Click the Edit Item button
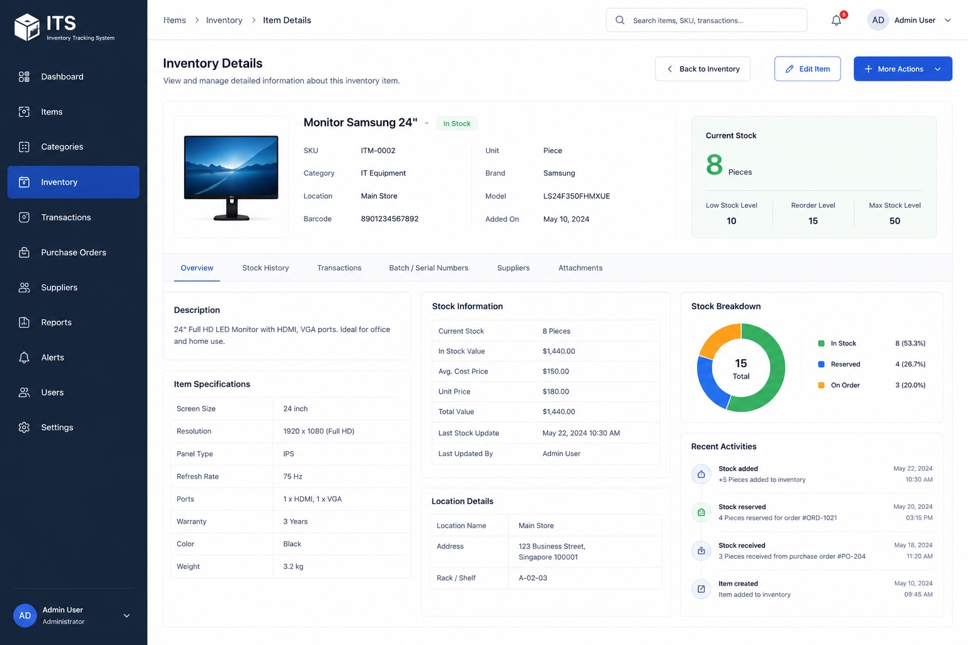This screenshot has height=645, width=968. pyautogui.click(x=807, y=69)
